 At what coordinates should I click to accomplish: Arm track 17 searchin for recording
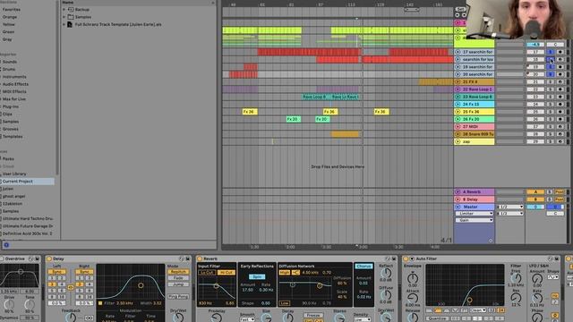click(x=560, y=52)
